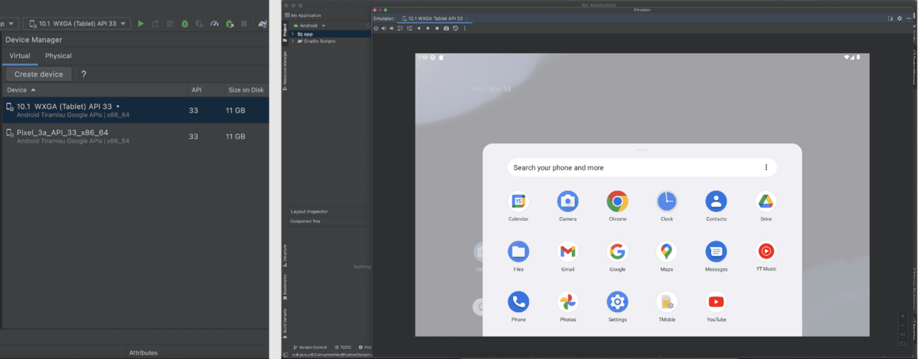This screenshot has height=359, width=918.
Task: Click the emulator Home circle icon
Action: (x=428, y=28)
